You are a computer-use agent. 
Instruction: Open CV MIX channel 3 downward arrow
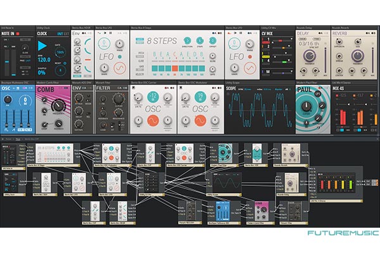click(286, 53)
